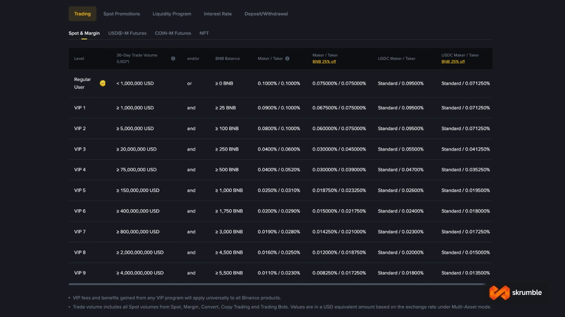Click the '< 1,000,000 USD' volume cell
The height and width of the screenshot is (317, 565).
135,83
